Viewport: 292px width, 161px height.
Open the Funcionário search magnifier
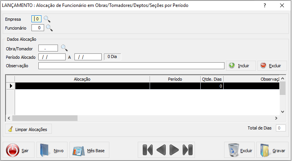(49, 28)
